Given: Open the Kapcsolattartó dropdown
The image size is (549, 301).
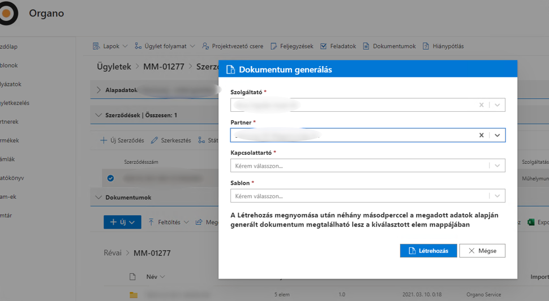Looking at the screenshot, I should point(497,165).
